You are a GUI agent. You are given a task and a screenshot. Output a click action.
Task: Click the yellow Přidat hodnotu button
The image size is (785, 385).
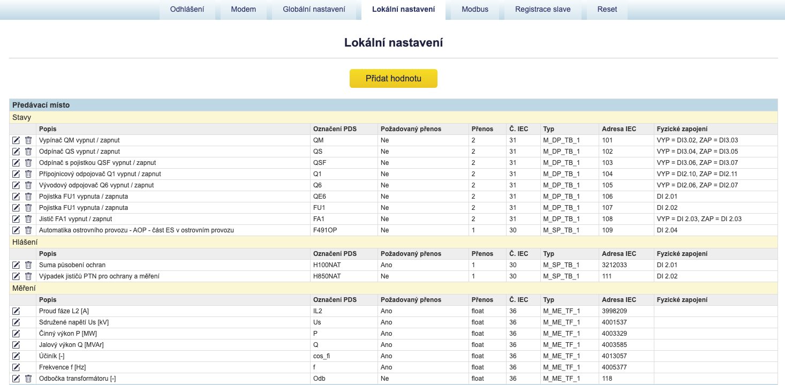pyautogui.click(x=394, y=78)
